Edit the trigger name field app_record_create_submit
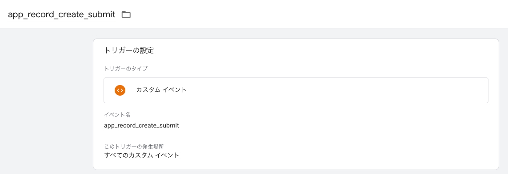The image size is (508, 174). pyautogui.click(x=62, y=15)
